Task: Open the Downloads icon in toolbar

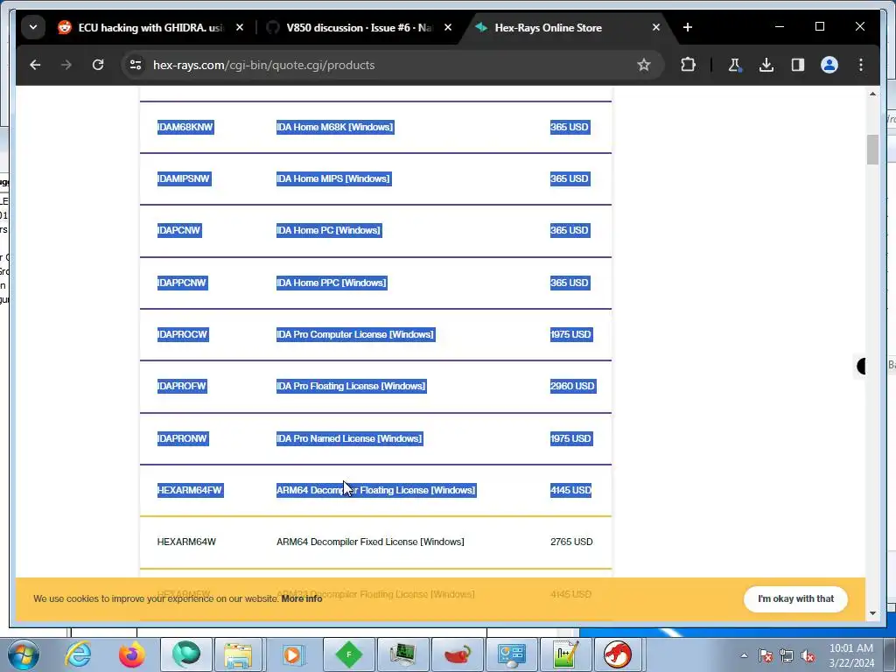Action: [x=766, y=65]
